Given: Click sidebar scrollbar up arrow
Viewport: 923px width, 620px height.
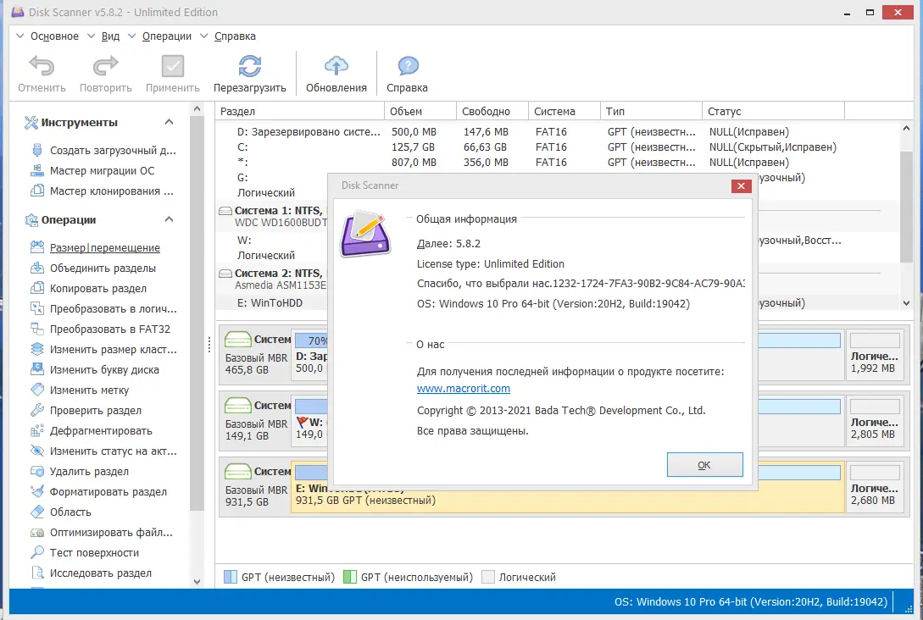Looking at the screenshot, I should tap(197, 108).
